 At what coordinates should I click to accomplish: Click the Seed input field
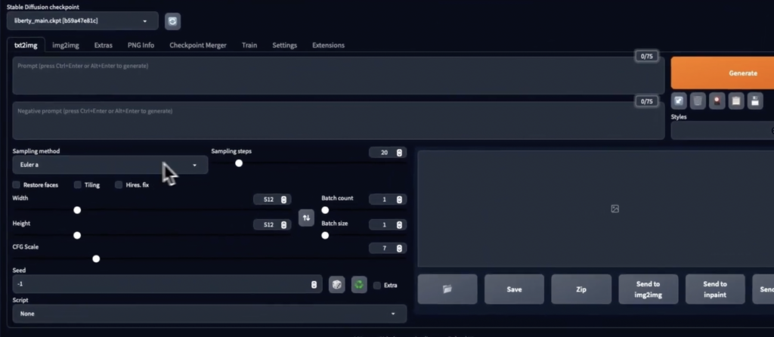167,285
